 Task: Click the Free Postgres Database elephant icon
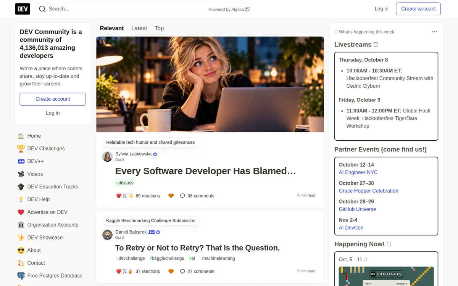click(21, 276)
